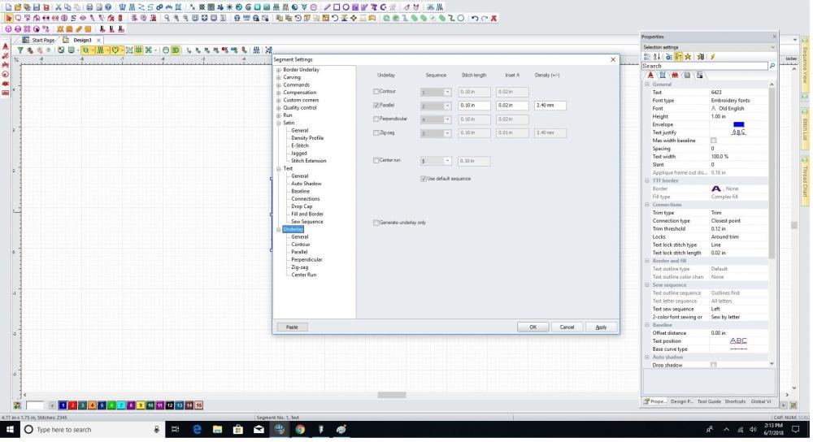
Task: Click the Apply button
Action: coord(601,327)
